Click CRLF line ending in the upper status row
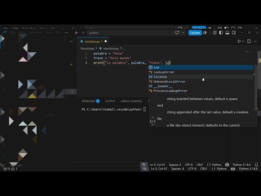Screen dimensions: 261x196 click(x=199, y=165)
